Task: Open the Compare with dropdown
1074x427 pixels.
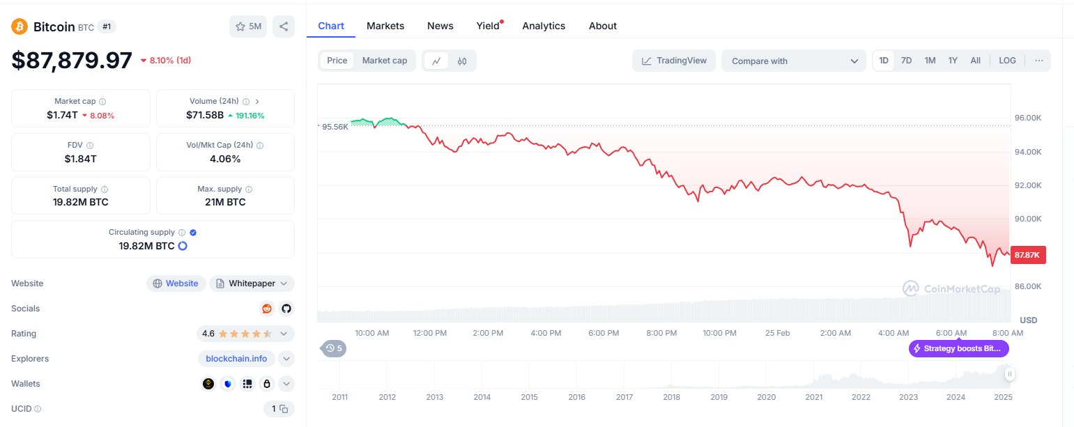Action: [x=794, y=61]
